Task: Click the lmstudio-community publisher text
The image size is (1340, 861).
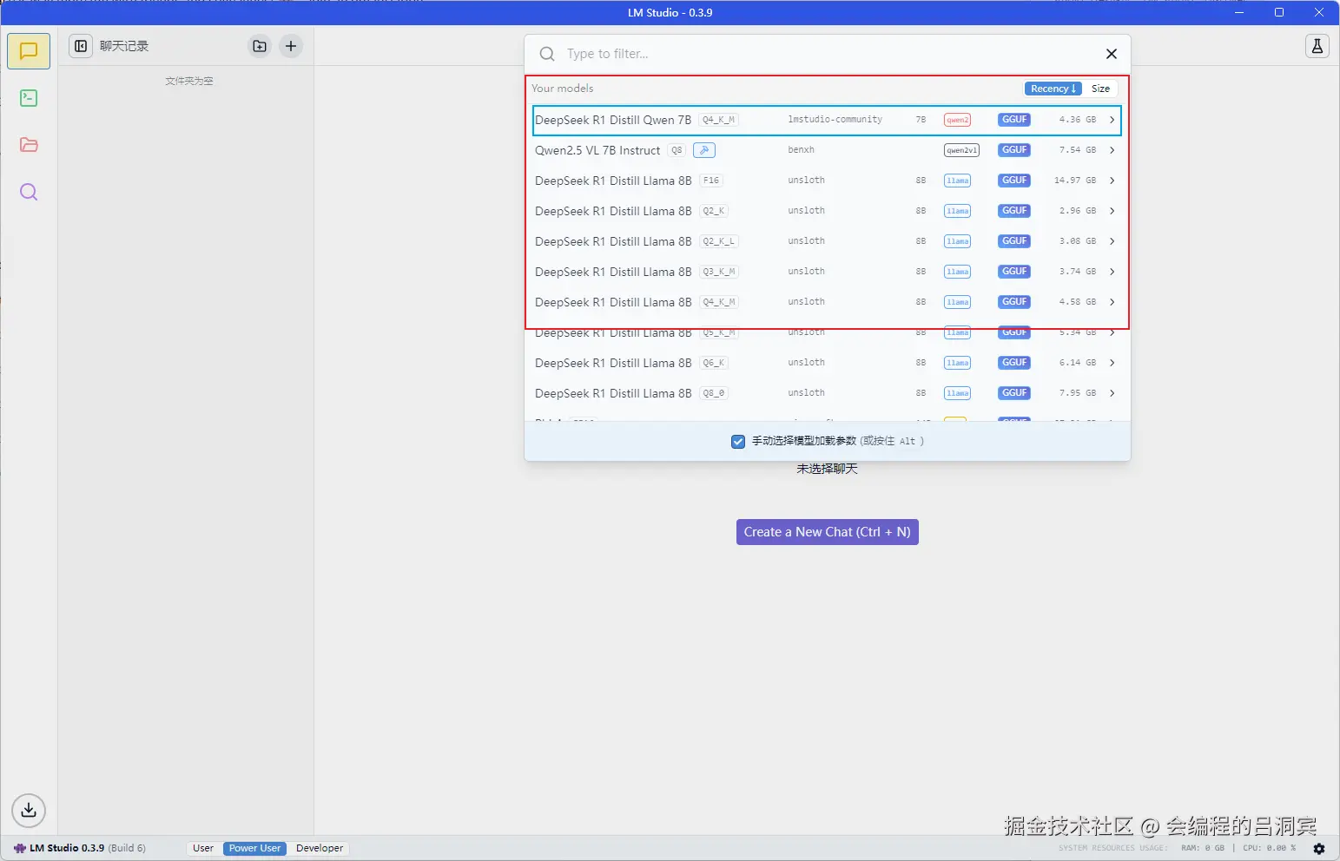Action: click(x=835, y=120)
